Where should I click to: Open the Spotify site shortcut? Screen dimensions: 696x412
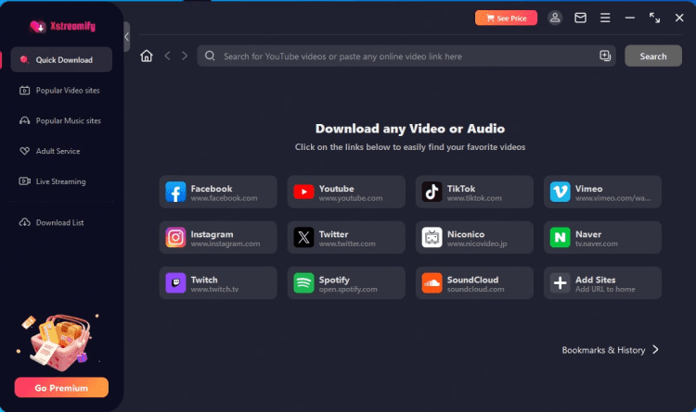pyautogui.click(x=345, y=283)
